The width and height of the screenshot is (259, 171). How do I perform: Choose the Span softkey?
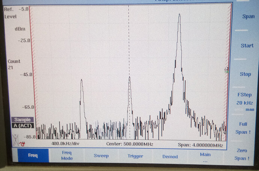[248, 17]
